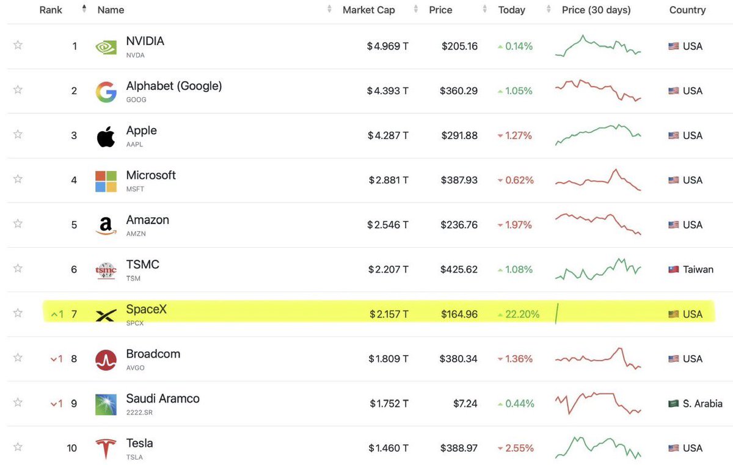
Task: Click the $164.96 SpaceX price
Action: click(459, 314)
